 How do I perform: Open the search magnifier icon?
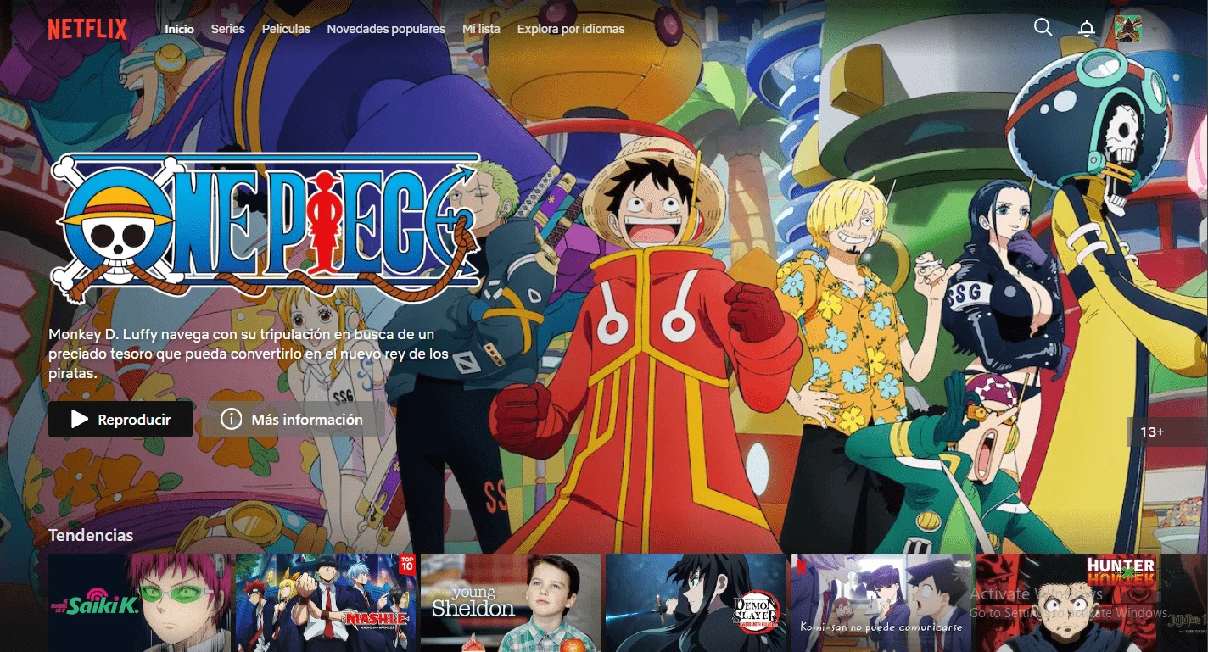coord(1043,28)
